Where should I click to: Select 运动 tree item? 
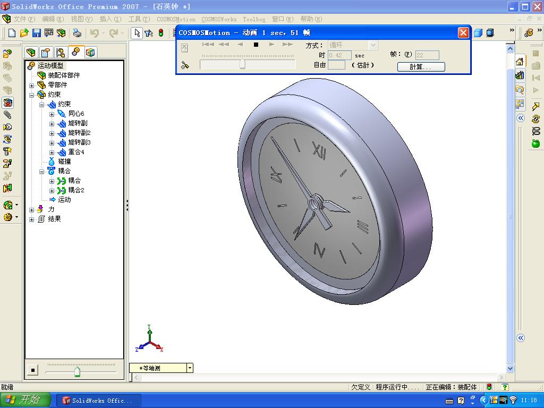tap(64, 200)
